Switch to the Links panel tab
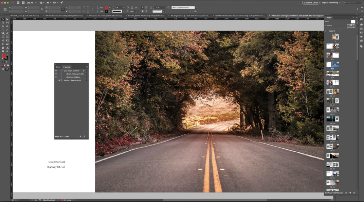The height and width of the screenshot is (202, 364). [58, 67]
